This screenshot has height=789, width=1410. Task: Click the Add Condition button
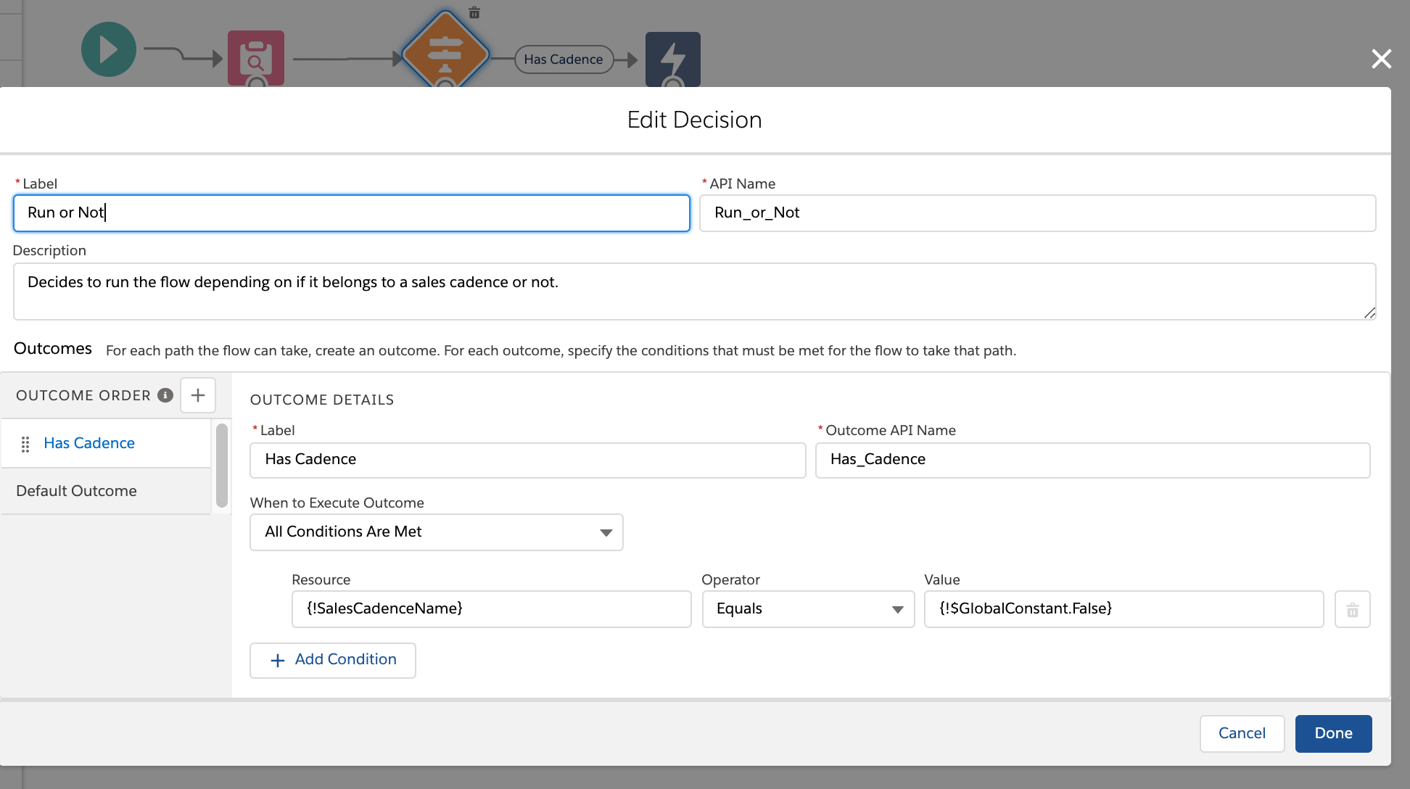(x=333, y=660)
